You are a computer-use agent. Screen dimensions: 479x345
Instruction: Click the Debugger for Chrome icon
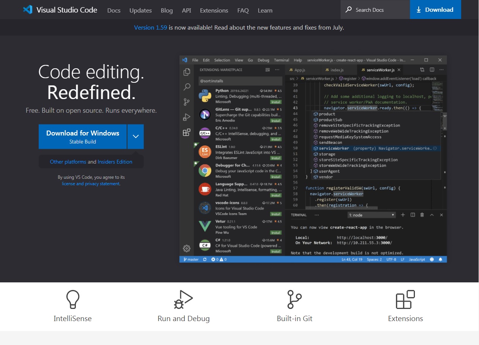(x=205, y=171)
